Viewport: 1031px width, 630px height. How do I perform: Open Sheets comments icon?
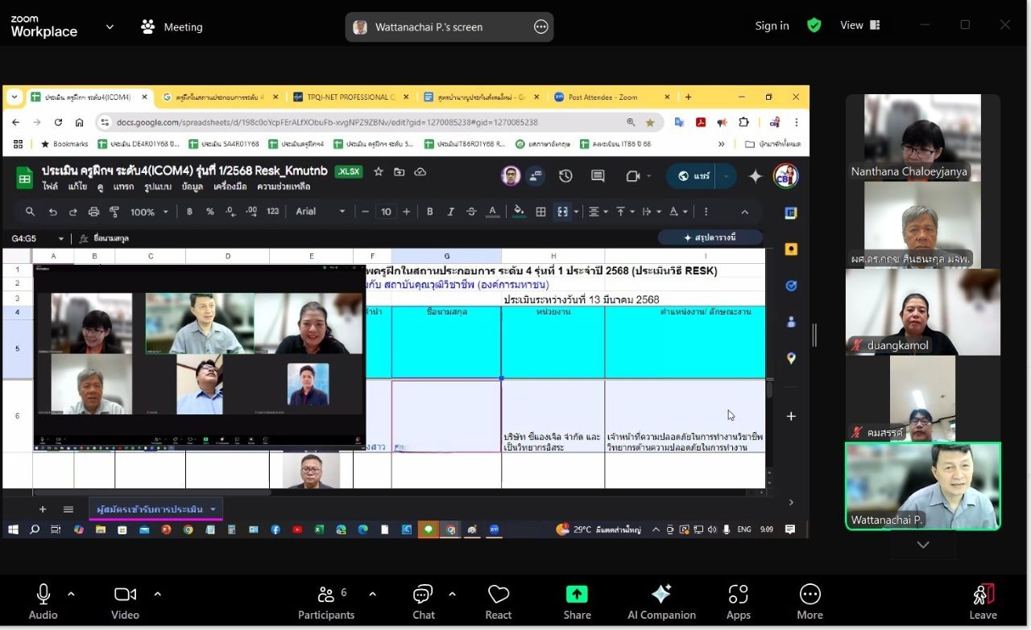[598, 176]
